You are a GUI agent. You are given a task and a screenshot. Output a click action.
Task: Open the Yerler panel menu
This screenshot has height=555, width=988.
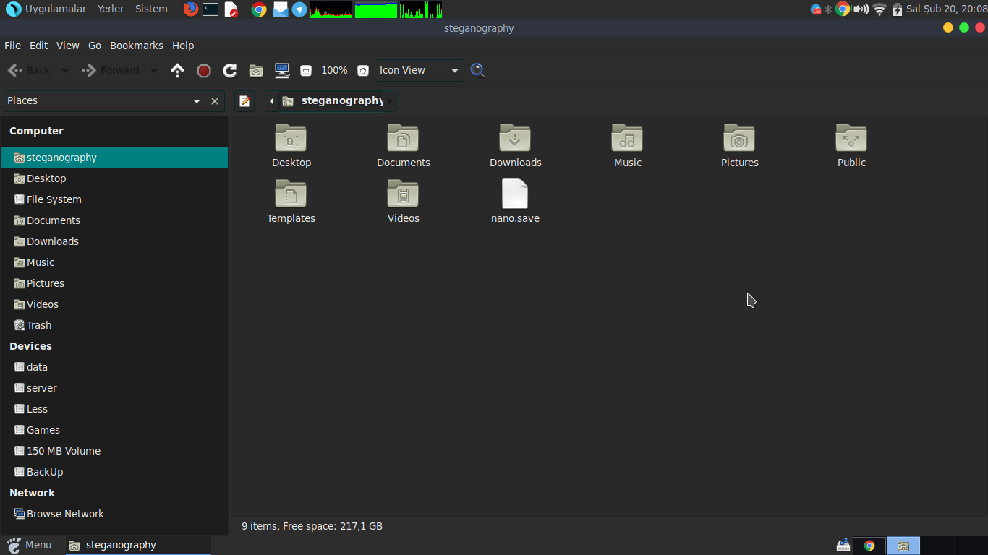[x=111, y=9]
